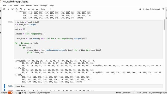Run the selected cell with the play icon
The width and height of the screenshot is (167, 94).
pyautogui.click(x=25, y=9)
